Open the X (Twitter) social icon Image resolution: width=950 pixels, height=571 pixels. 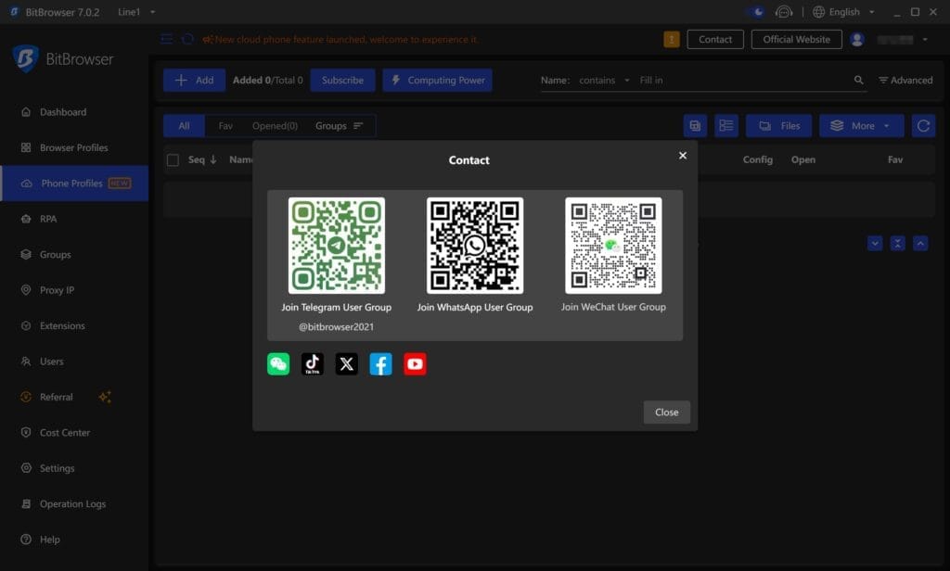point(347,364)
